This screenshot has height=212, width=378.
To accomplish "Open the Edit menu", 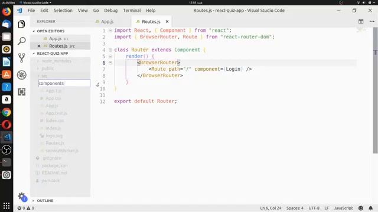I will tap(44, 11).
